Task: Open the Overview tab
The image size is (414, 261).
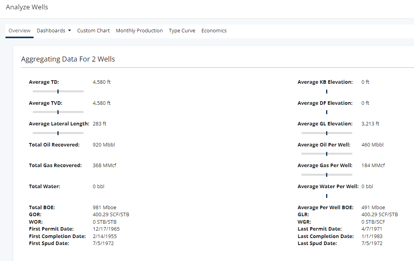Action: pyautogui.click(x=20, y=30)
